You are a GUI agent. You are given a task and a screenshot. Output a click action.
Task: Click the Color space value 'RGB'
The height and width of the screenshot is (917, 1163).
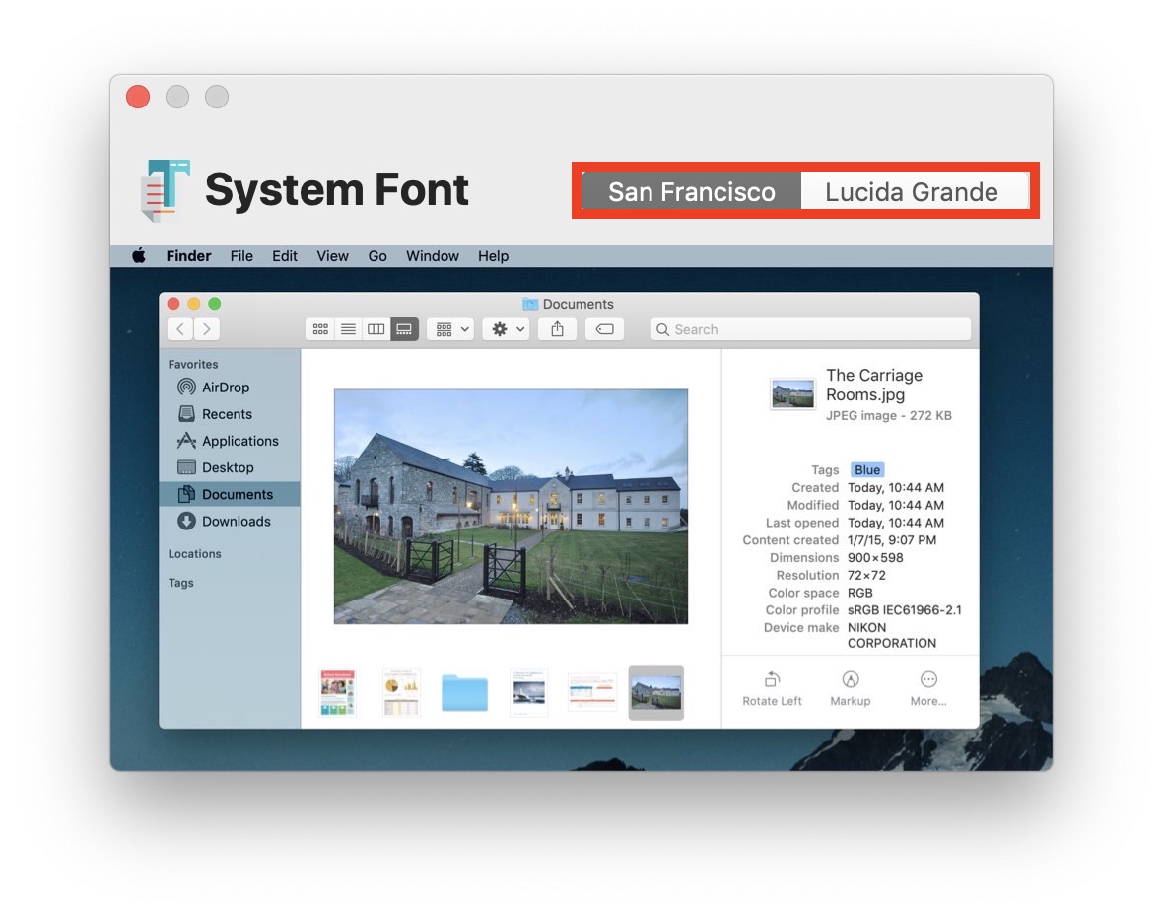click(859, 593)
